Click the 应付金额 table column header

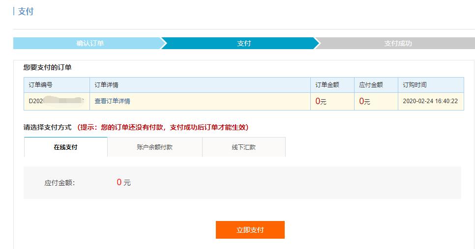371,85
